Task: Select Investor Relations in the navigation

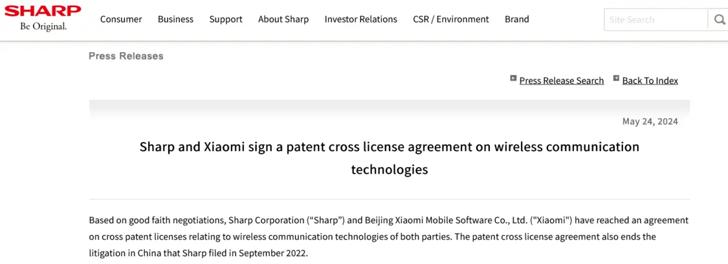Action: [x=360, y=19]
